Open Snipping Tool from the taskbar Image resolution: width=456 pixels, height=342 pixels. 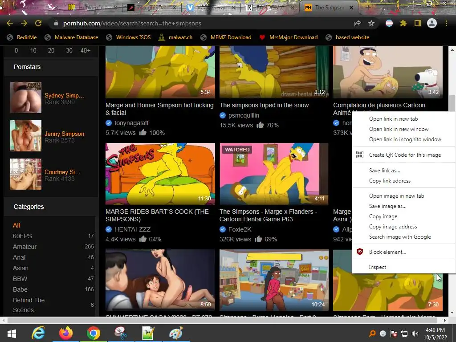point(121,333)
